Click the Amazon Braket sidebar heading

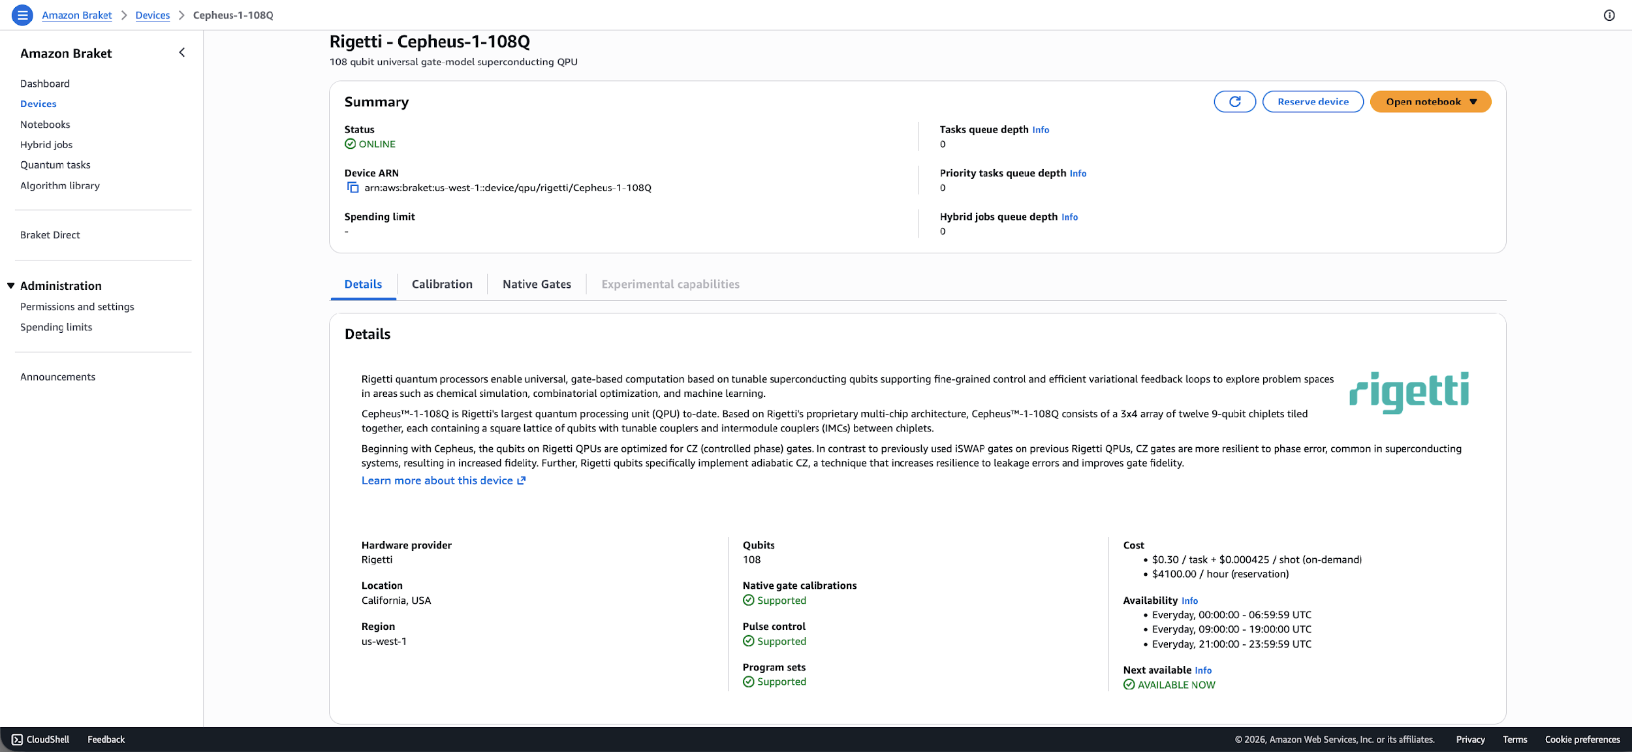click(x=66, y=54)
